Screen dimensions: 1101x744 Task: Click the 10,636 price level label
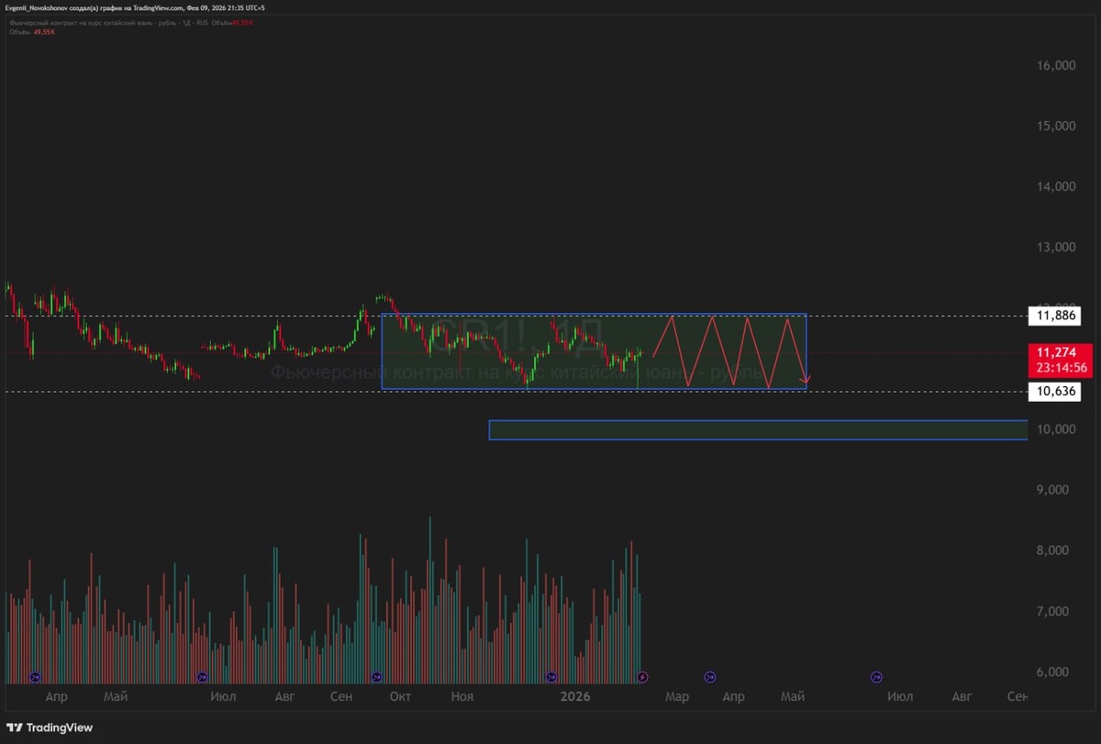coord(1054,392)
